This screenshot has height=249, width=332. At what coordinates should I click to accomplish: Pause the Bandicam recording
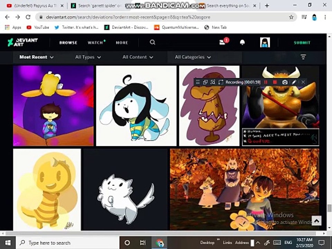(266, 82)
